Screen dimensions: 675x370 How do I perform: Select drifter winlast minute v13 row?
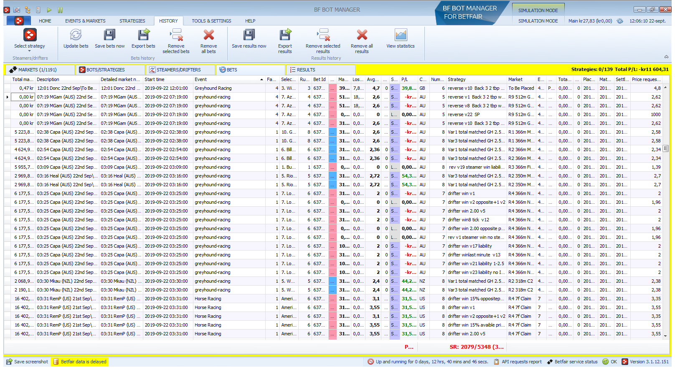[x=333, y=255]
